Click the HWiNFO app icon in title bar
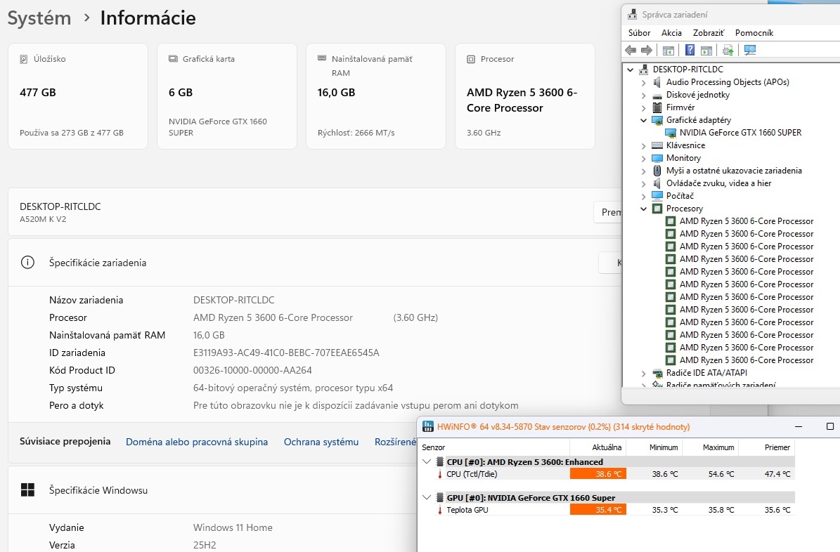840x552 pixels. tap(427, 426)
